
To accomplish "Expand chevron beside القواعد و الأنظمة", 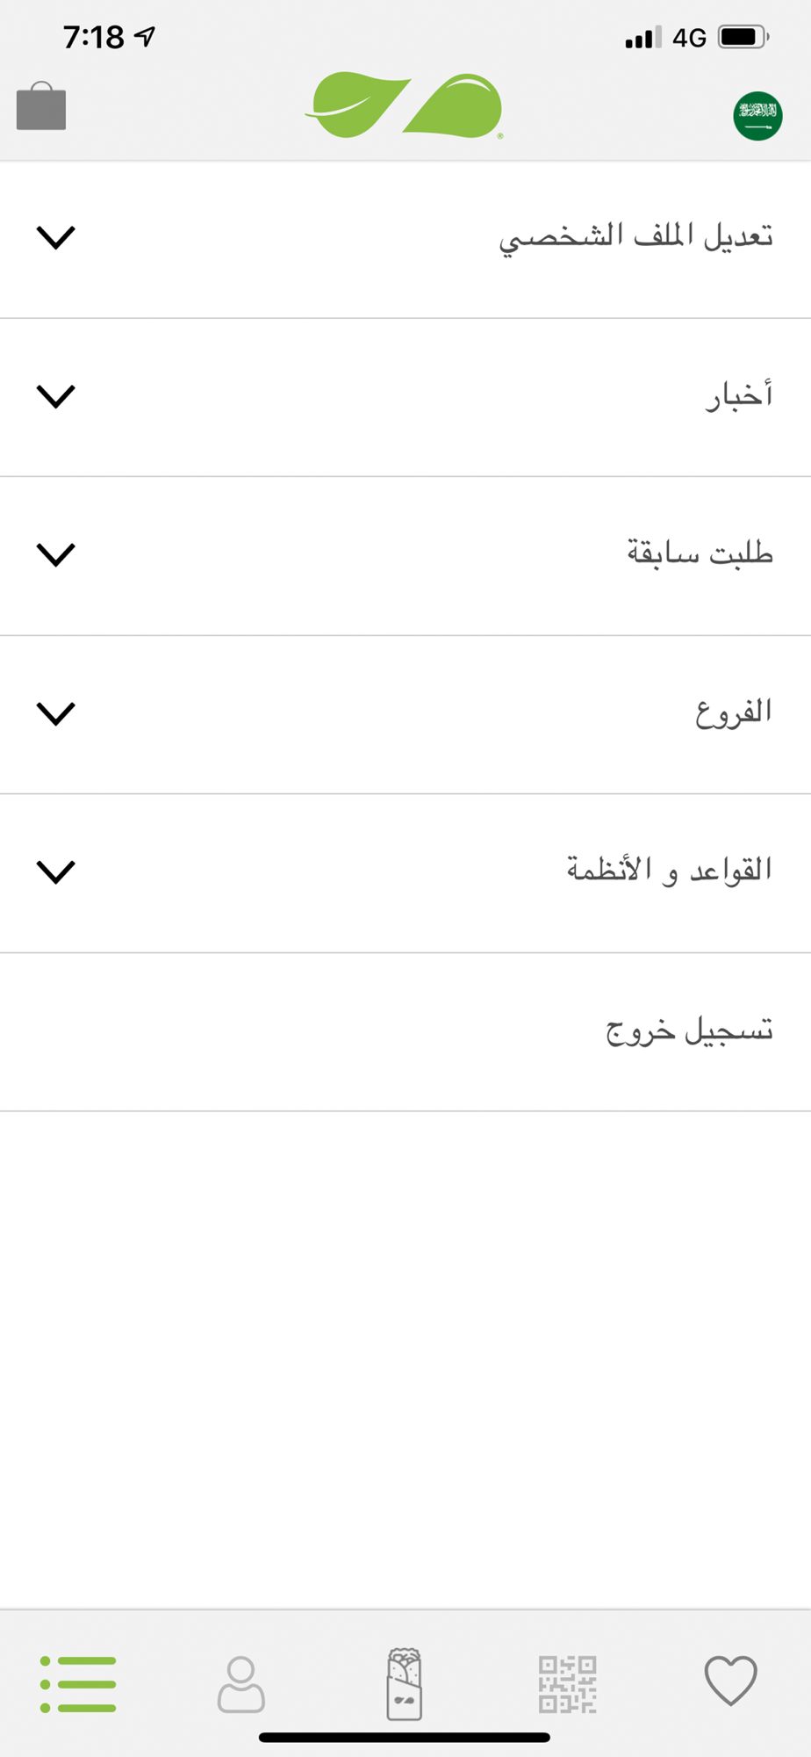I will (55, 871).
